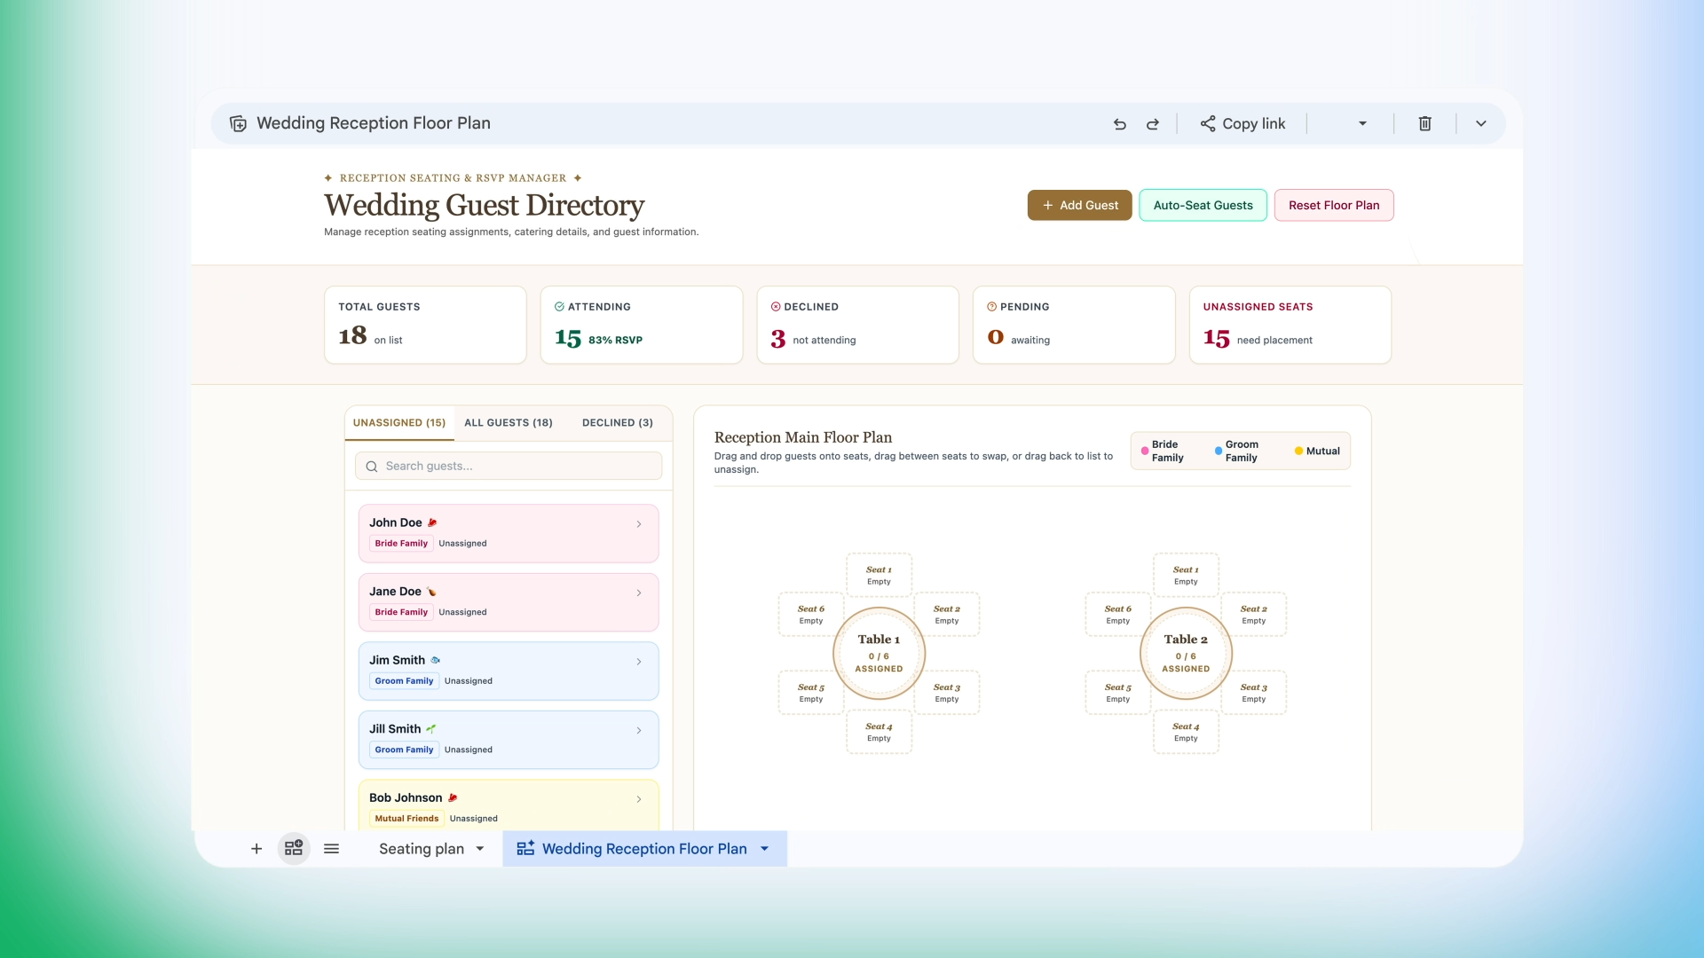Click Jim Smith's fish meal icon
The width and height of the screenshot is (1704, 958).
(436, 660)
